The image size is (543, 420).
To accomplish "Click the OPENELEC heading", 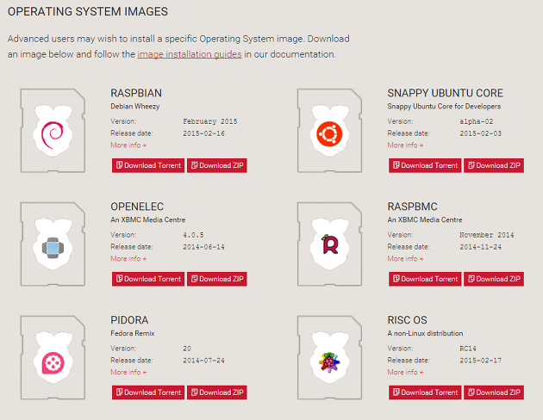I will (137, 207).
